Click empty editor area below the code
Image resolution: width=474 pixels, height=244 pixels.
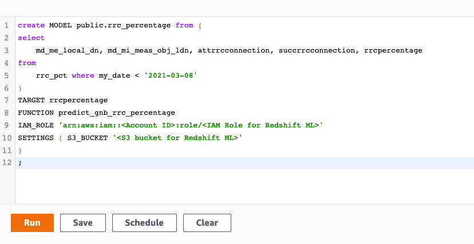229,186
